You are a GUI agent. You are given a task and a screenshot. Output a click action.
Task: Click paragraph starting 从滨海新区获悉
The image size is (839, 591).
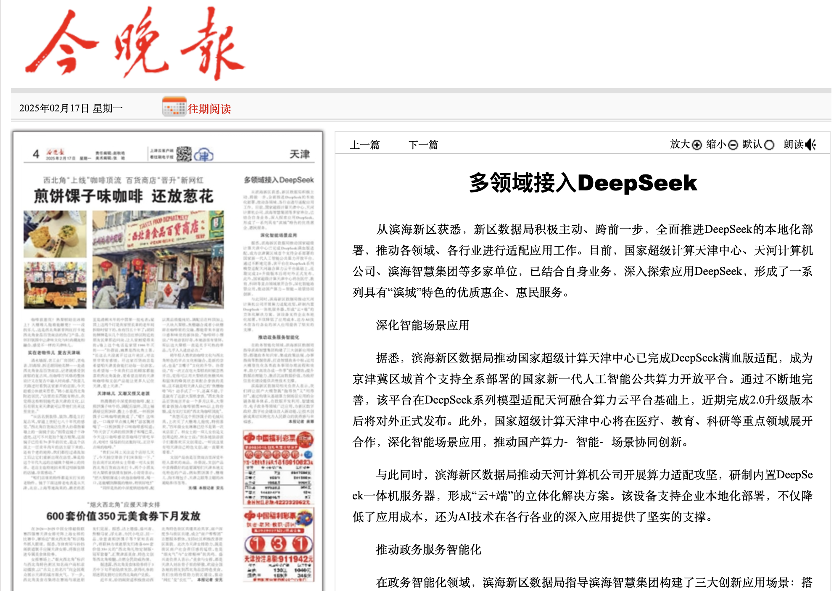tap(583, 261)
